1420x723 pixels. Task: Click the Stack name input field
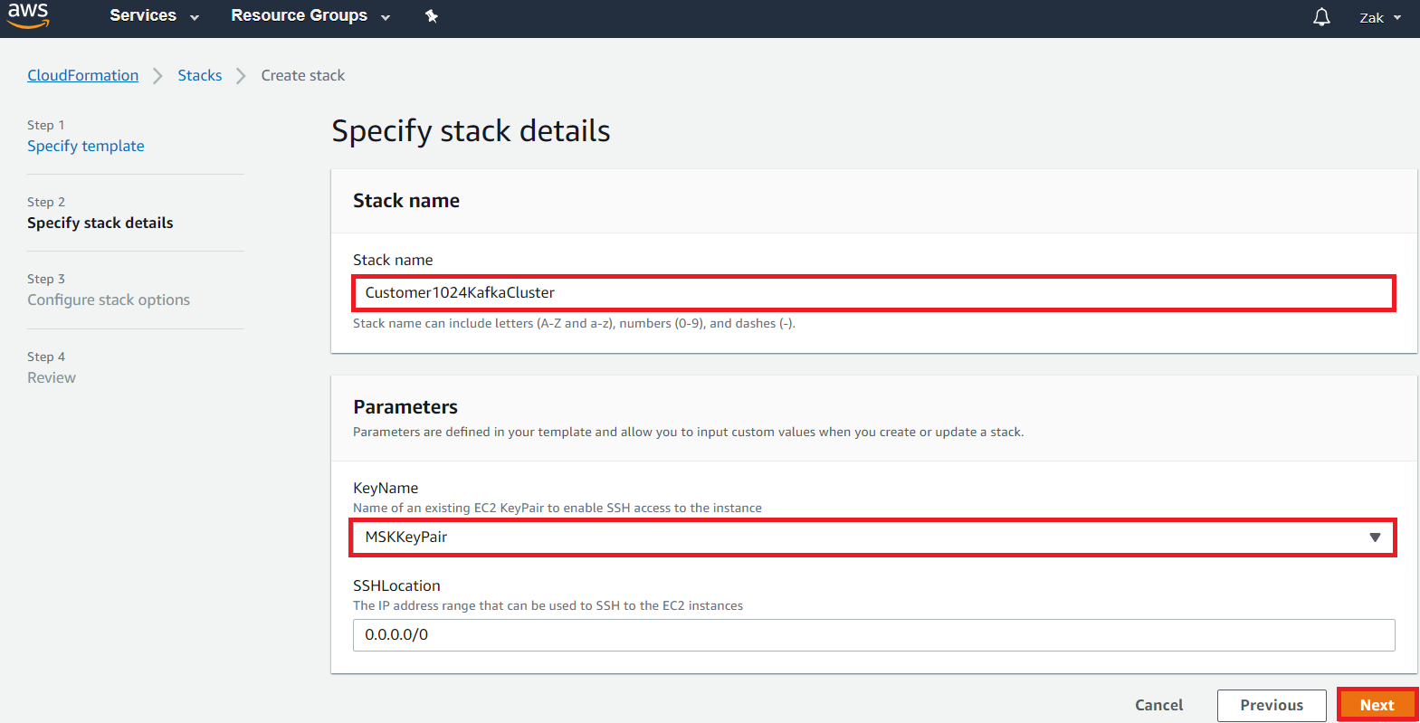[x=873, y=293]
